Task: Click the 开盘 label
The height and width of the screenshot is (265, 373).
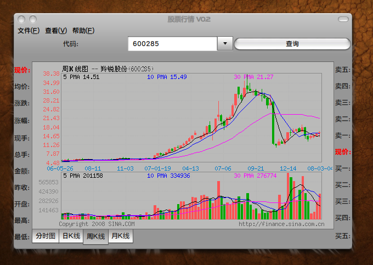Action: [x=22, y=204]
